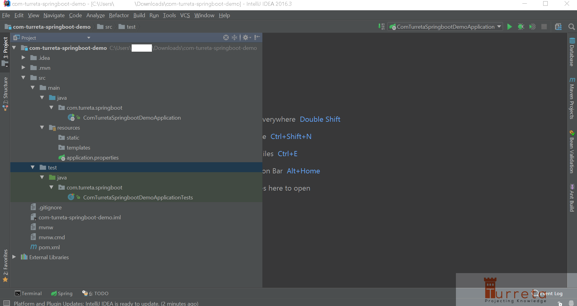Expand the .idea folder
The width and height of the screenshot is (577, 306).
23,58
